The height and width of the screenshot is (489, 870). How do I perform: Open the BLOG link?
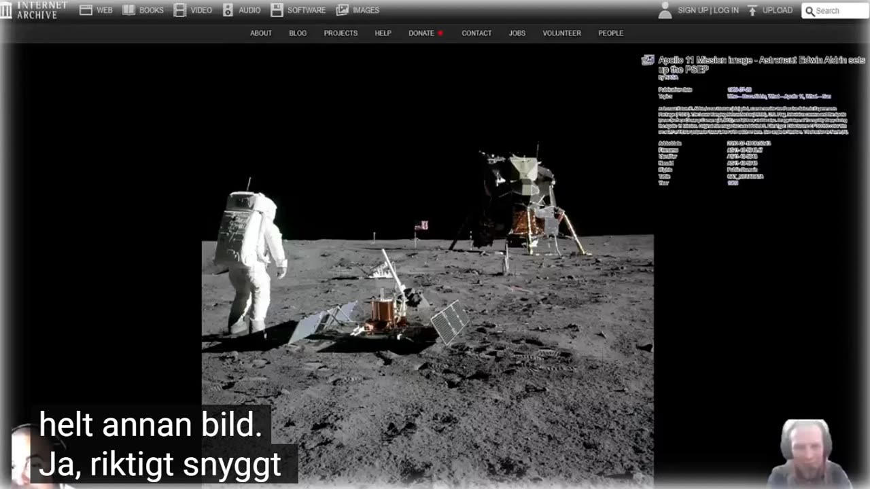click(298, 33)
